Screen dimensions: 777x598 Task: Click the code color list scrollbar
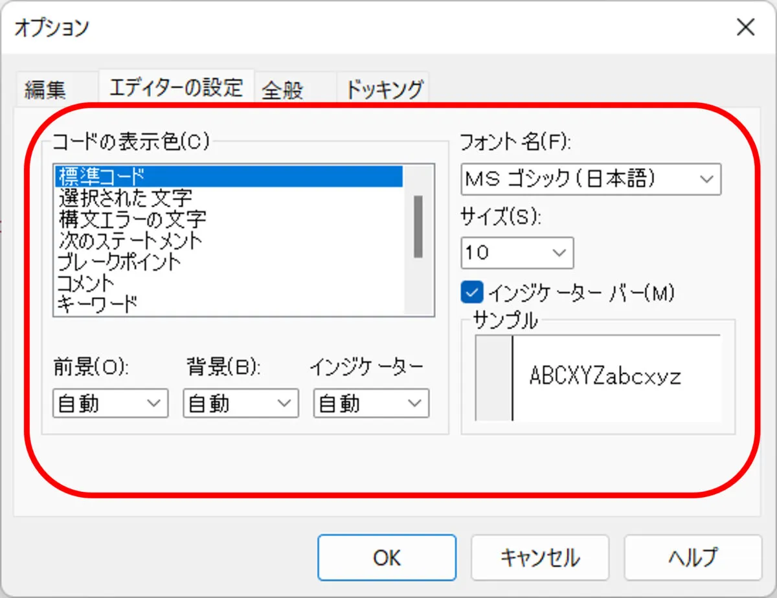(418, 227)
